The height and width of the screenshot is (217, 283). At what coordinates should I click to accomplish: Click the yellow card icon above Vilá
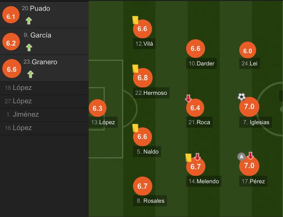(x=135, y=20)
